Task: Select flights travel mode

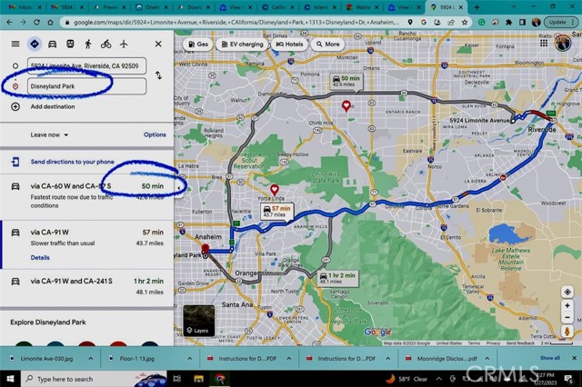Action: pyautogui.click(x=124, y=44)
